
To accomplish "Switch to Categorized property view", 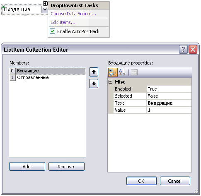I will pyautogui.click(x=113, y=72).
